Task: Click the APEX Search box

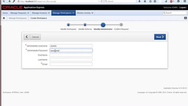Action: click(x=175, y=13)
